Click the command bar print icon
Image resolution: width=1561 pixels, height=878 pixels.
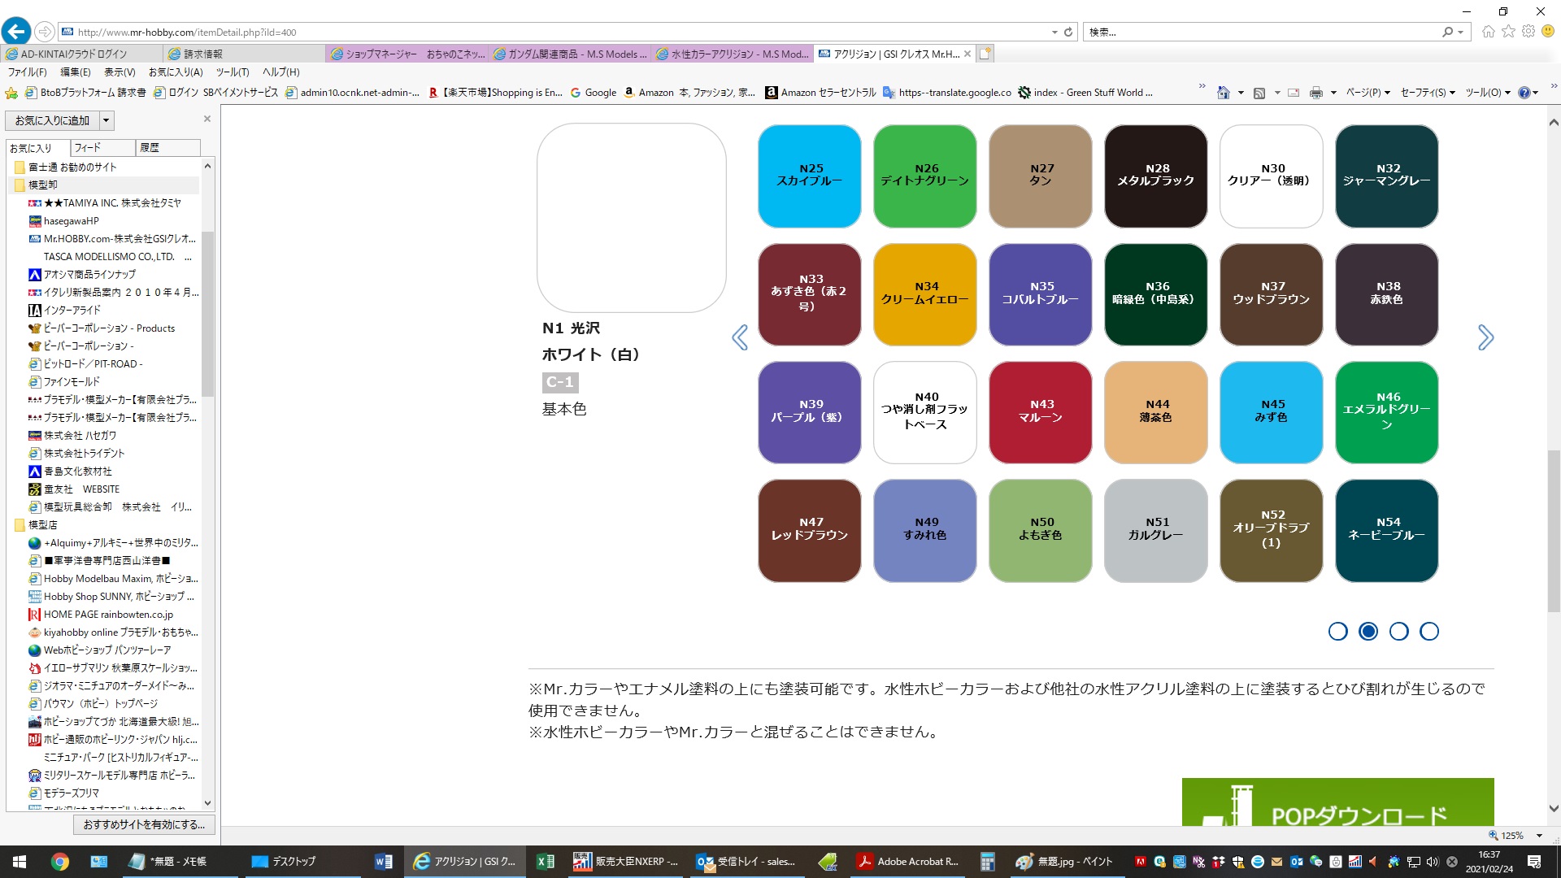(1316, 93)
